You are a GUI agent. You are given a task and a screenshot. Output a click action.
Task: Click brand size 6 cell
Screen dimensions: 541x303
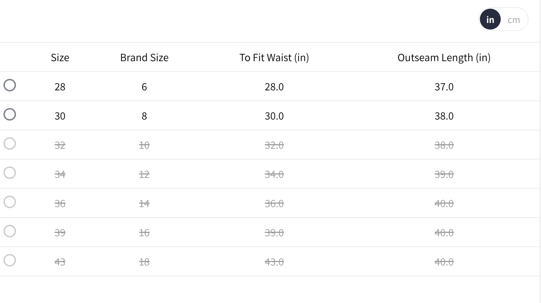pos(144,87)
